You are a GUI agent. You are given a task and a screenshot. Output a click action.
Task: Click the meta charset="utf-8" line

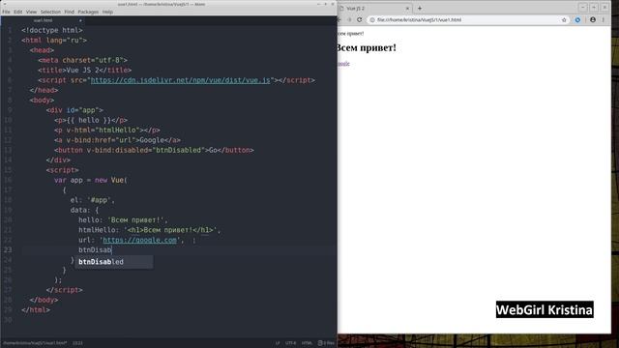tap(83, 60)
